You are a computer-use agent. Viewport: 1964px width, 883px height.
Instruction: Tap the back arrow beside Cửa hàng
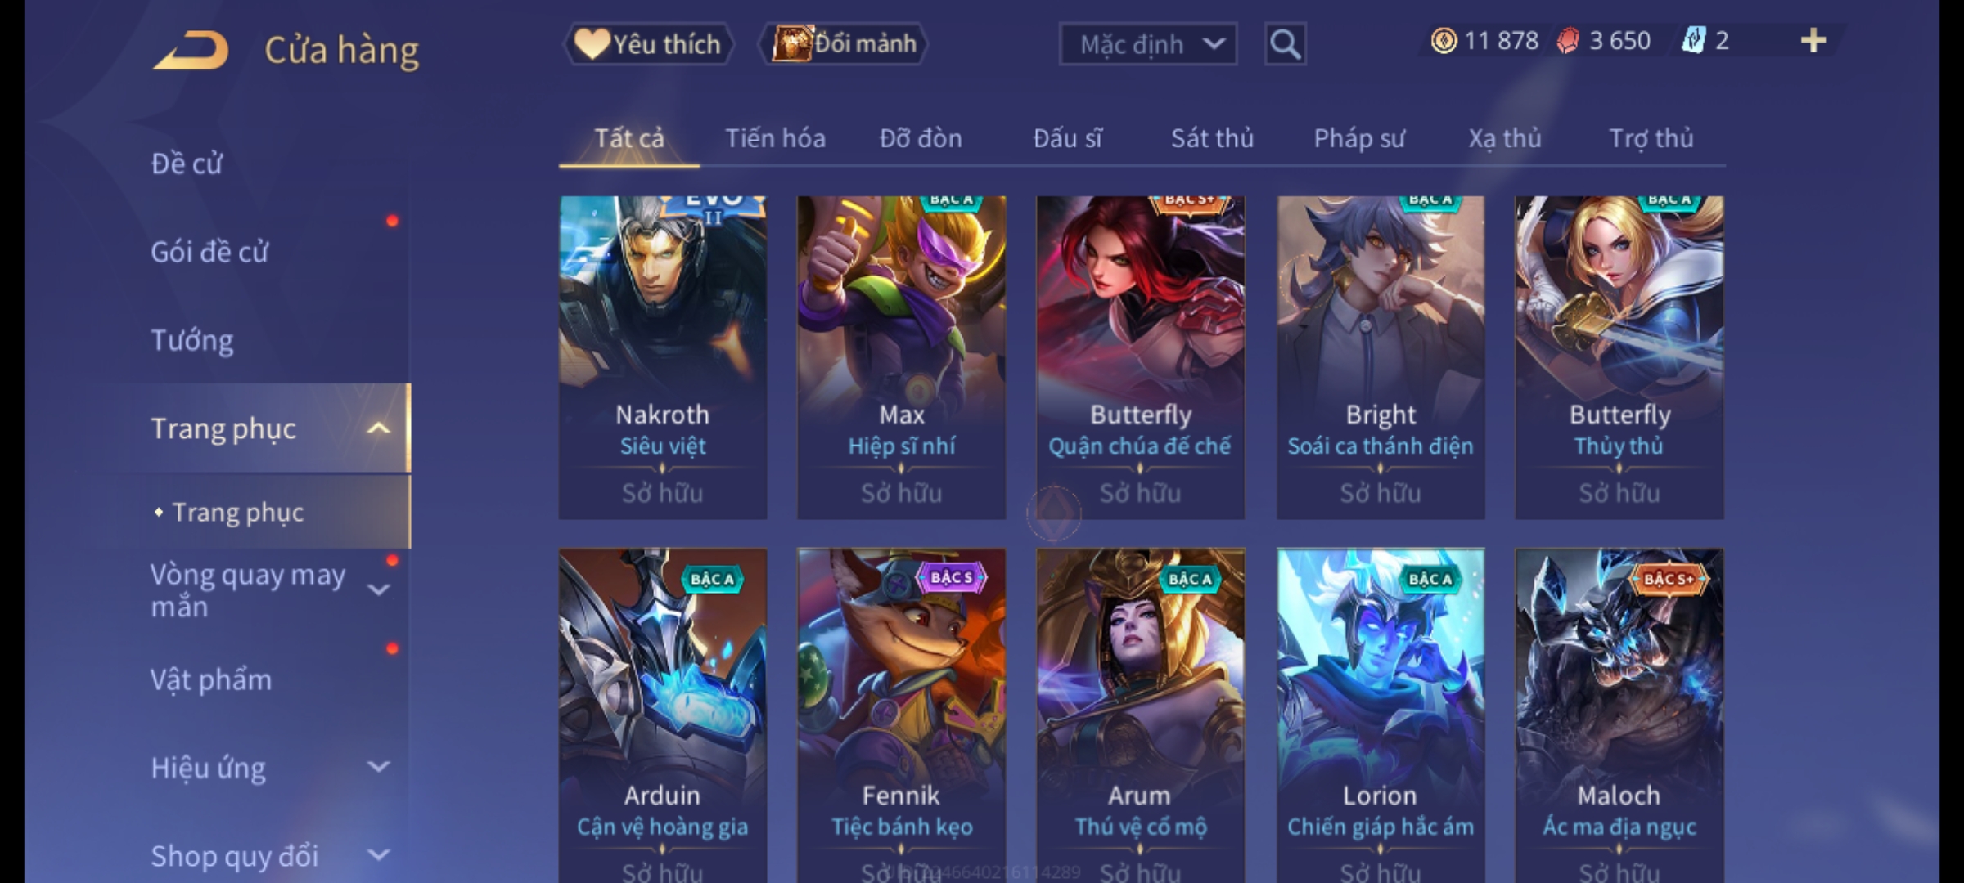tap(190, 50)
